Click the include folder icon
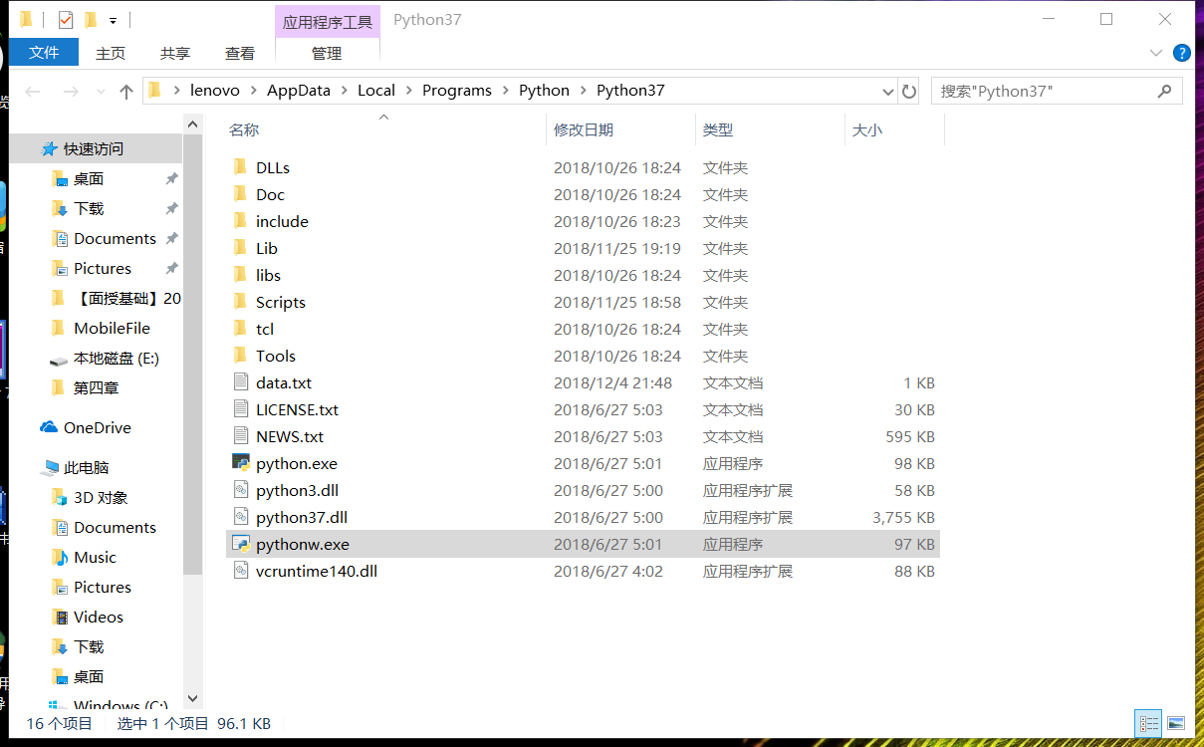The image size is (1204, 747). (x=240, y=221)
